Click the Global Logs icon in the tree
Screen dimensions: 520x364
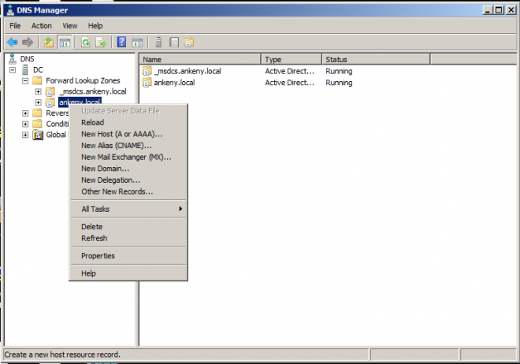(38, 135)
